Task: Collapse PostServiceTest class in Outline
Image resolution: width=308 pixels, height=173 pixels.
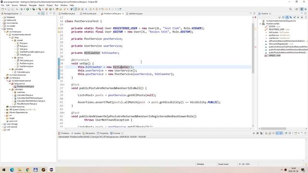Action: pyautogui.click(x=260, y=24)
